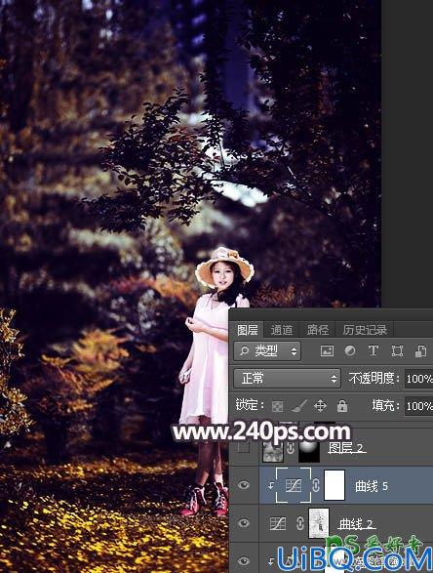Click the 填充 fill label

coord(384,406)
